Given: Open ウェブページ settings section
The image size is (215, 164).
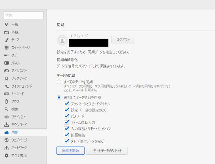Looking at the screenshot, I should click(23, 140).
